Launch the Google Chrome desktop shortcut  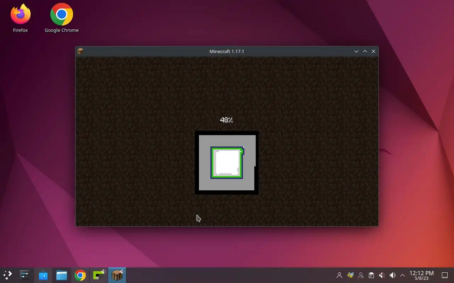tap(62, 18)
